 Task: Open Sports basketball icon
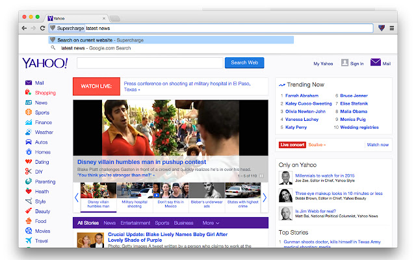pos(29,112)
